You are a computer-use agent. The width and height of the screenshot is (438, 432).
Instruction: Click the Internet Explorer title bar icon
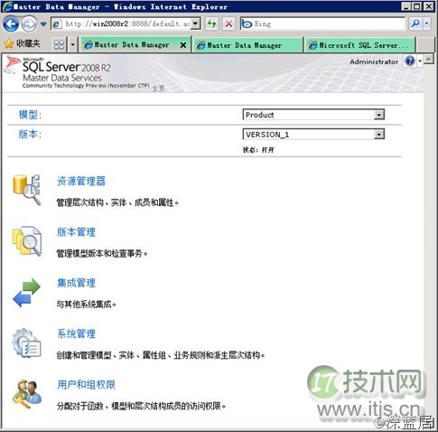click(x=7, y=6)
